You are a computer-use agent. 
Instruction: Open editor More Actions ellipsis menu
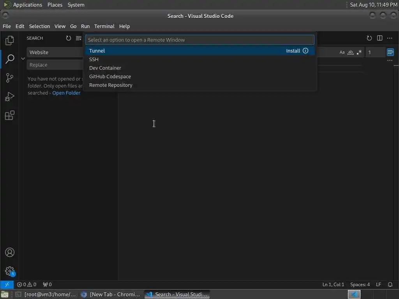point(390,38)
